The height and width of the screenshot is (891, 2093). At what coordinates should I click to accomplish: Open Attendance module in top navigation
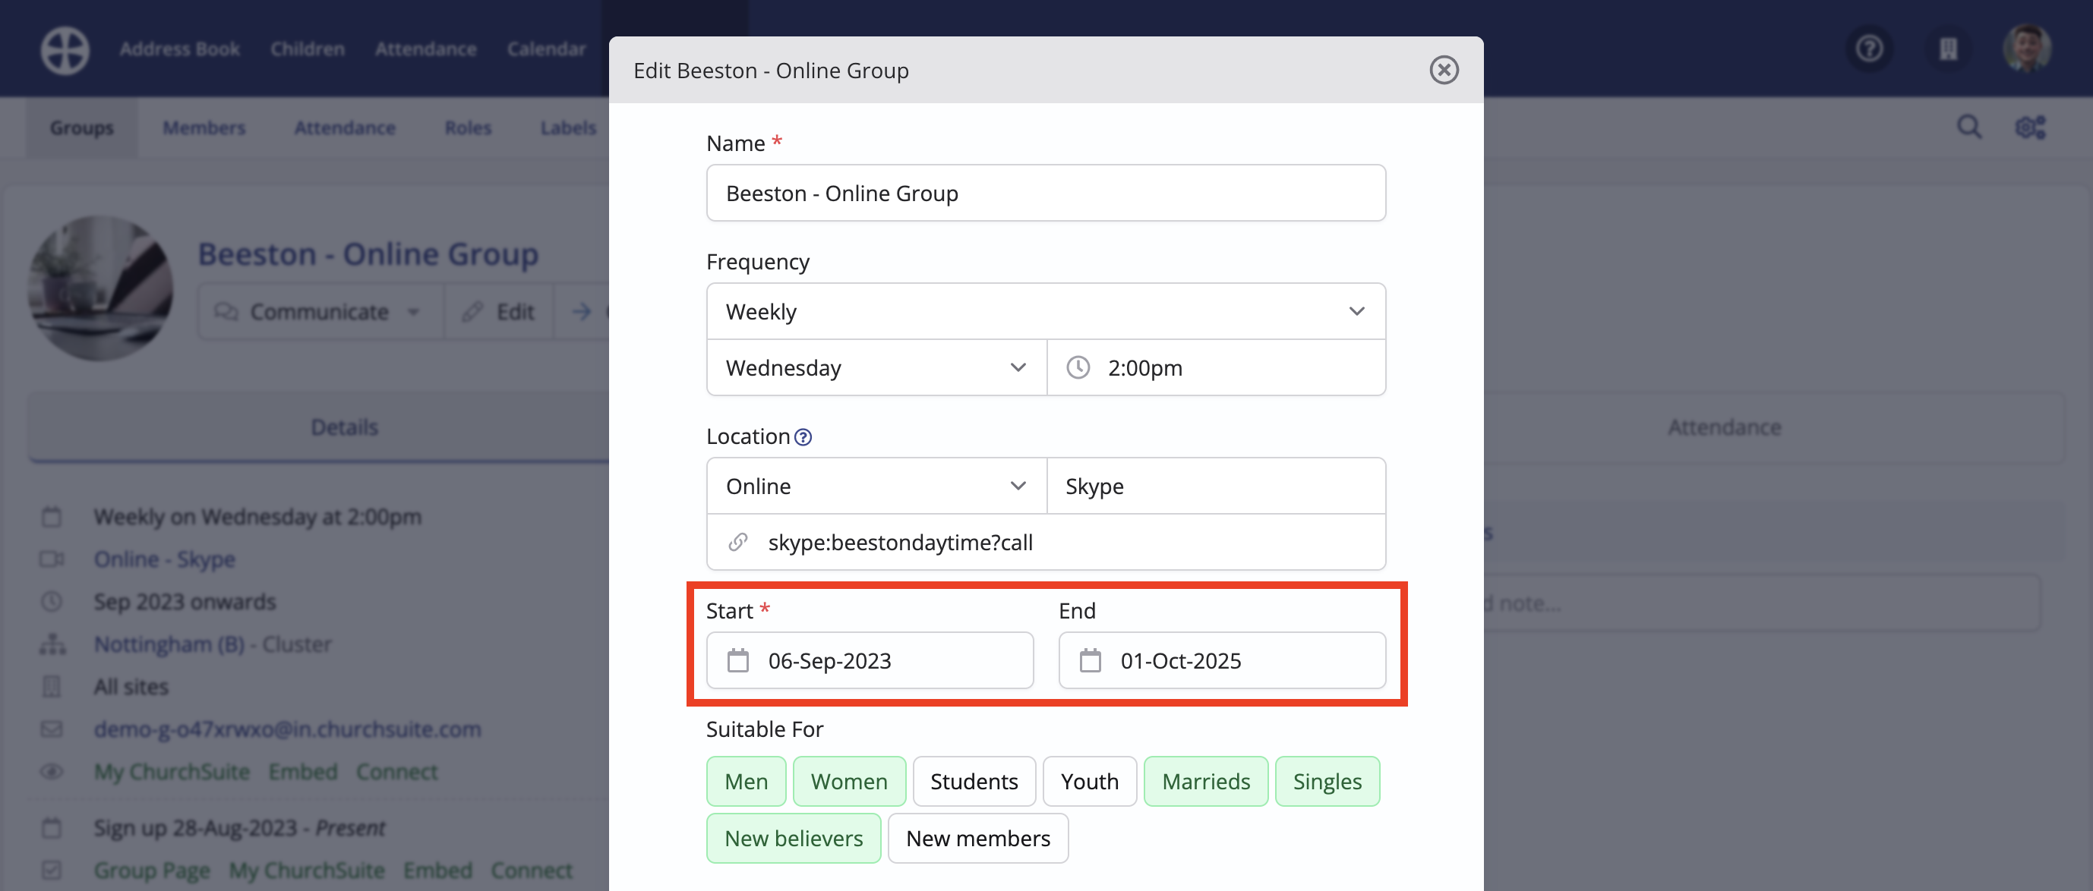(x=426, y=49)
